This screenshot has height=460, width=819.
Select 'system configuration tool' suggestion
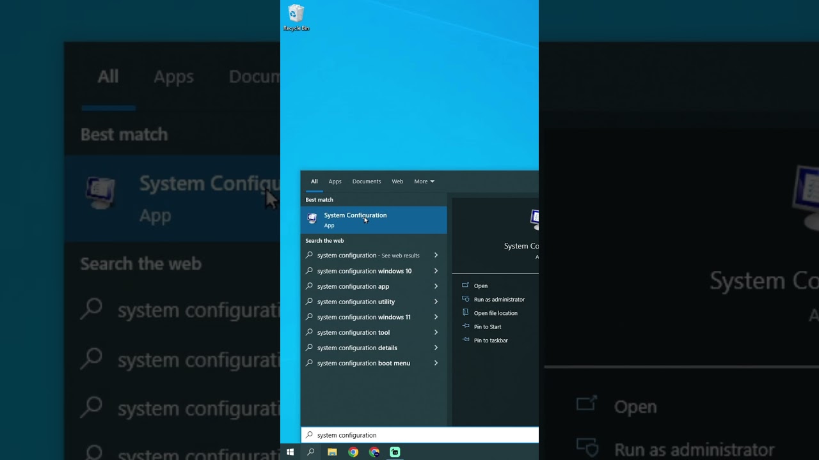(374, 332)
